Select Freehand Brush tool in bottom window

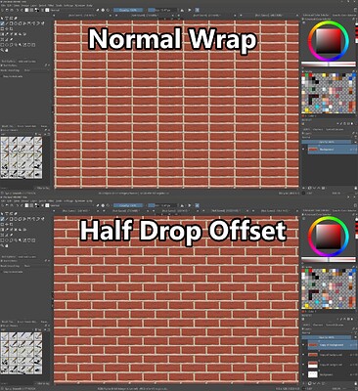(x=2, y=219)
